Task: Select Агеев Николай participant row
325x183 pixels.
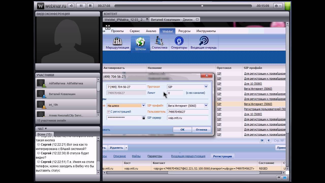Action: (x=66, y=114)
